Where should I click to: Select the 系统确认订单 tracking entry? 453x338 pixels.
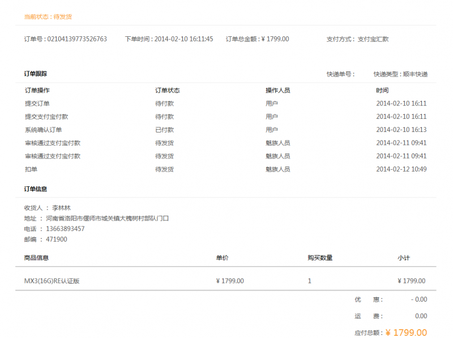click(44, 130)
